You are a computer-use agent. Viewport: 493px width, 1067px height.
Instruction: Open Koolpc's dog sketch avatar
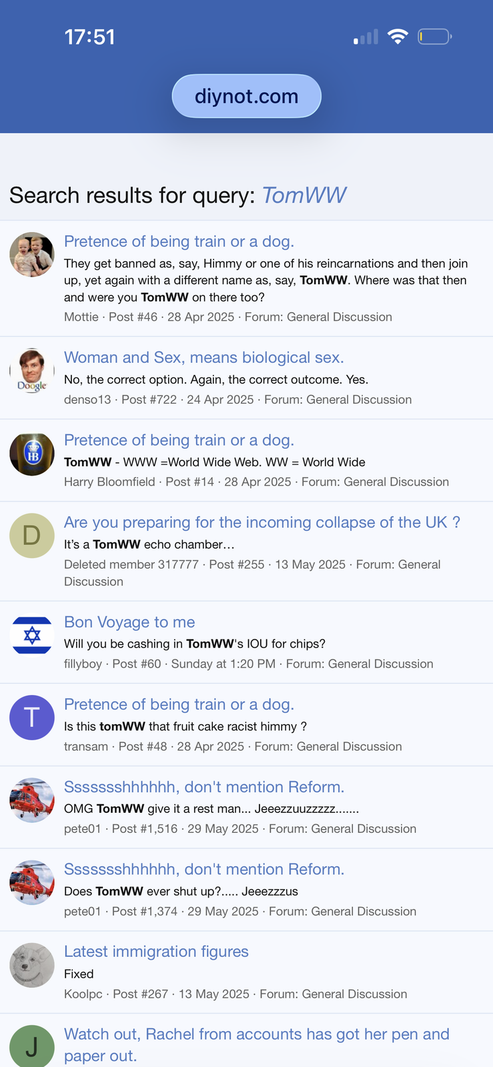(32, 965)
